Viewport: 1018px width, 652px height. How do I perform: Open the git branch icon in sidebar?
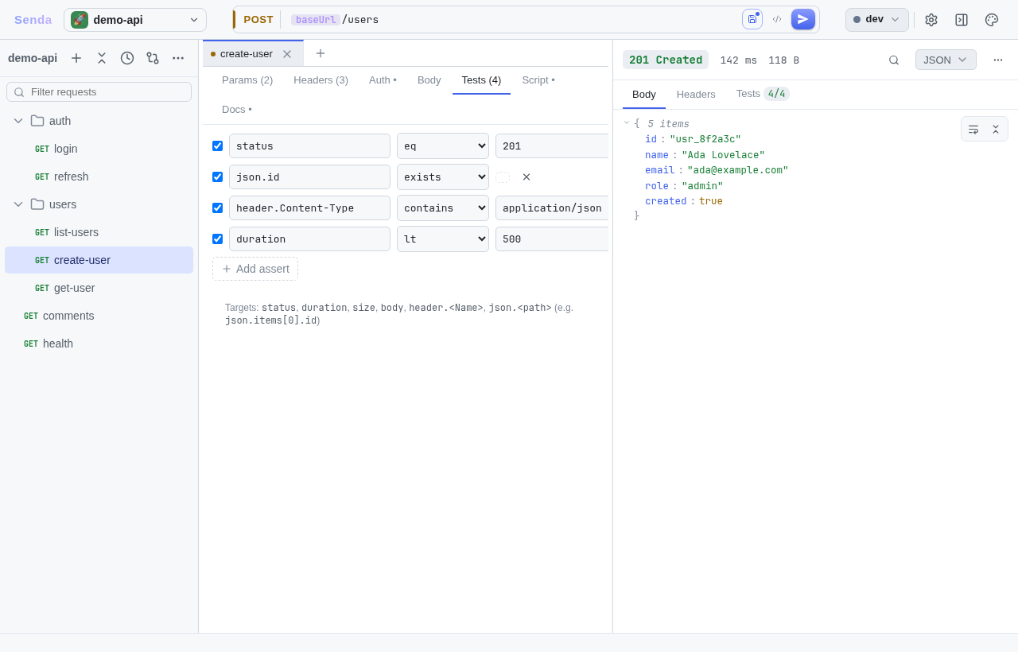[153, 58]
